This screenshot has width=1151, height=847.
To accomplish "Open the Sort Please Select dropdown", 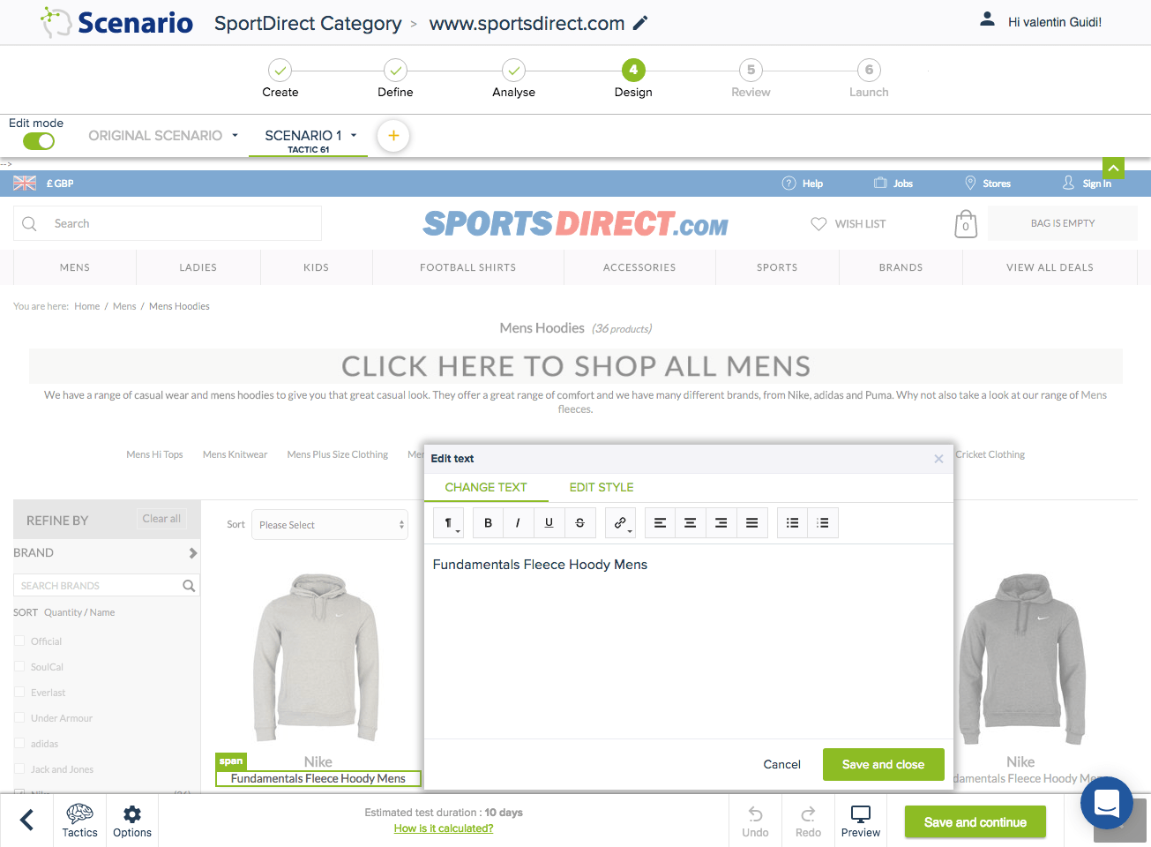I will [x=330, y=525].
